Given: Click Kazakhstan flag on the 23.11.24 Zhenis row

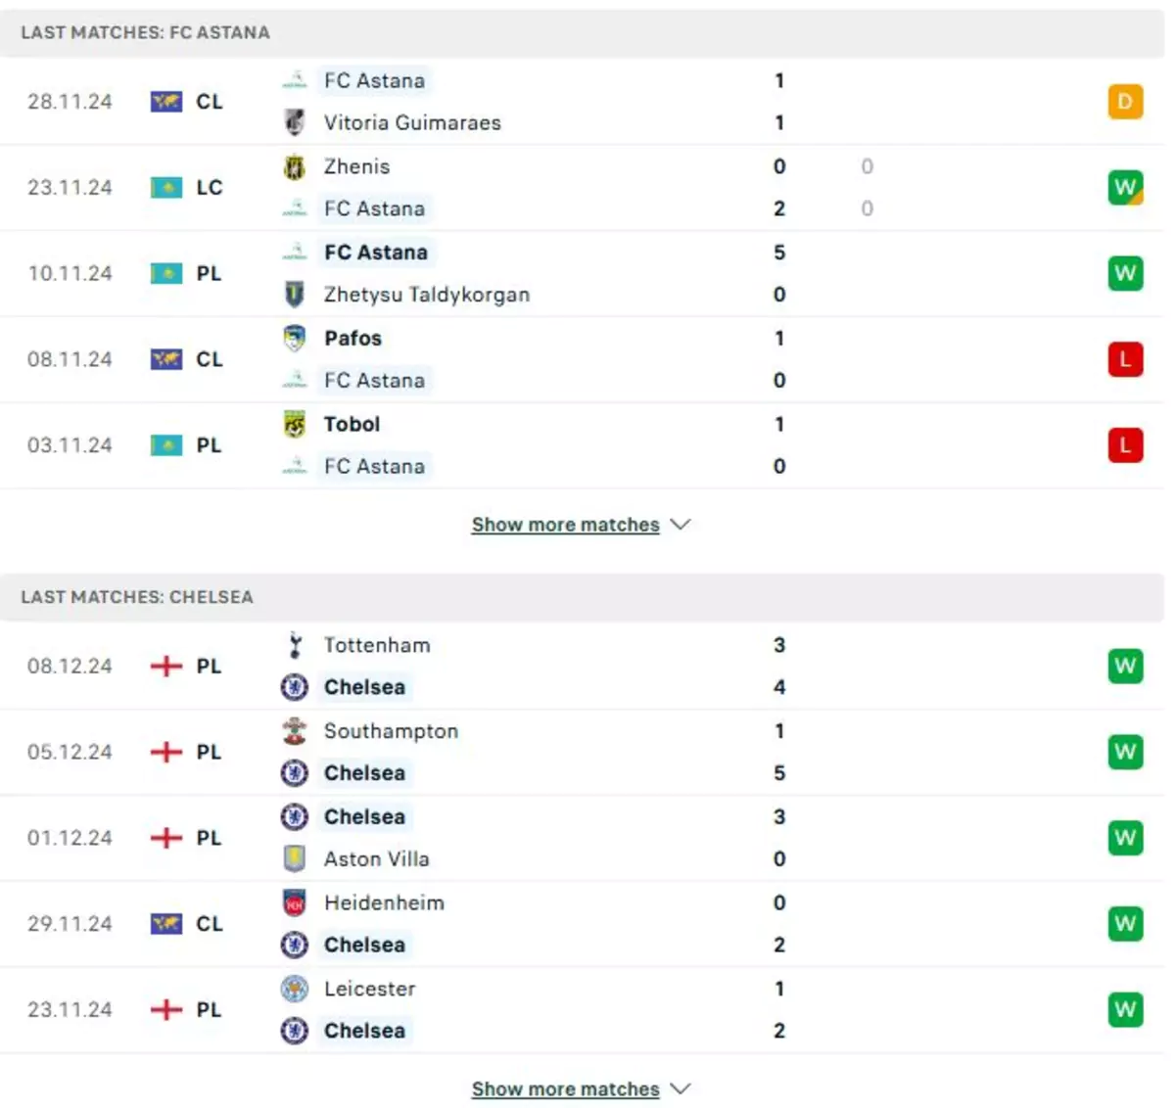Looking at the screenshot, I should (166, 187).
